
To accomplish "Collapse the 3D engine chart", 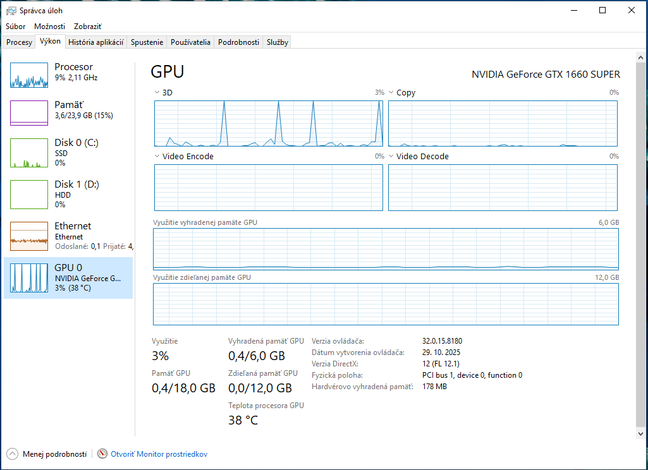I will 156,92.
